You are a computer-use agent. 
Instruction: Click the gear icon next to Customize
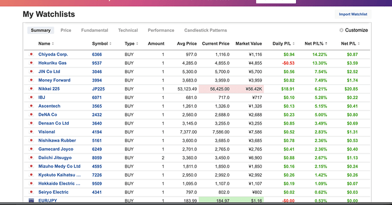(x=341, y=30)
